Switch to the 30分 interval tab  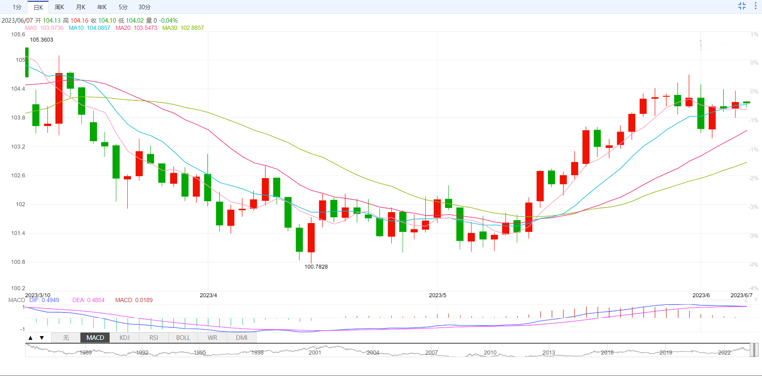tap(144, 7)
